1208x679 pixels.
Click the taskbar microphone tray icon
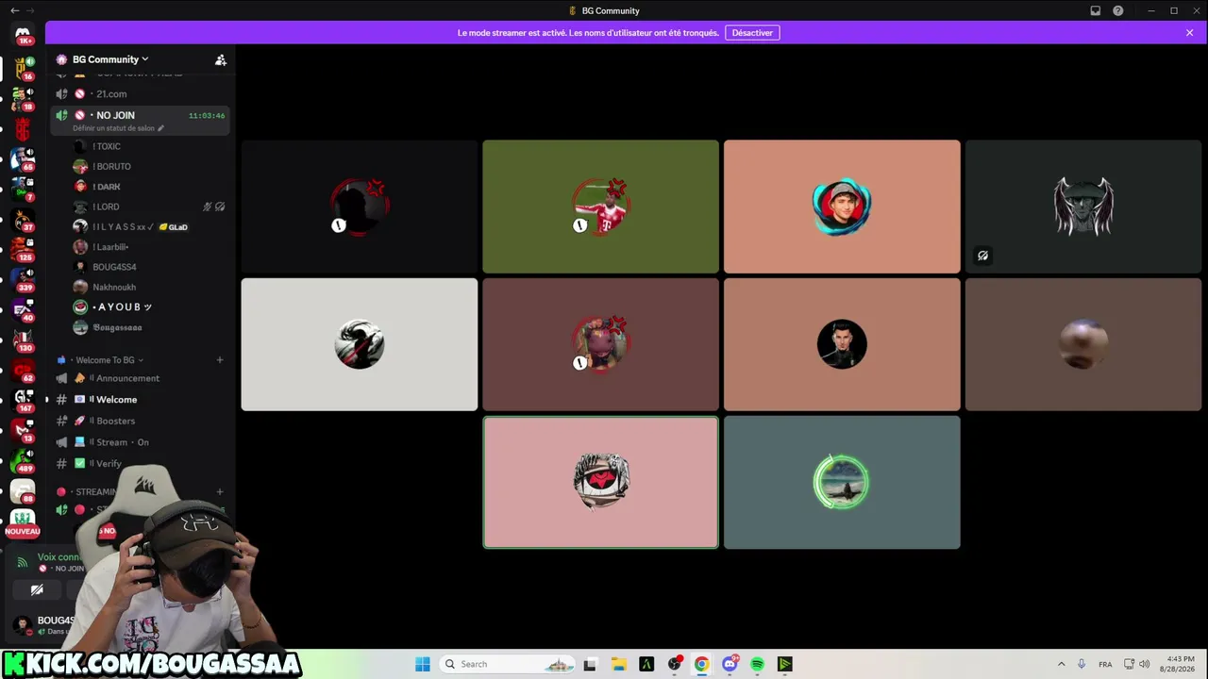(1082, 664)
